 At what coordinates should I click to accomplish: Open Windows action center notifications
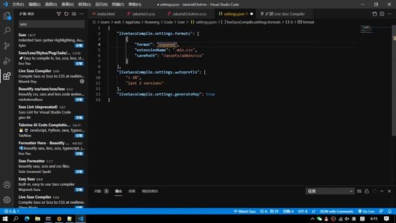[x=386, y=219]
